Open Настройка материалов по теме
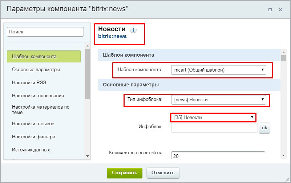Screen dimensions: 291x183 pos(40,110)
